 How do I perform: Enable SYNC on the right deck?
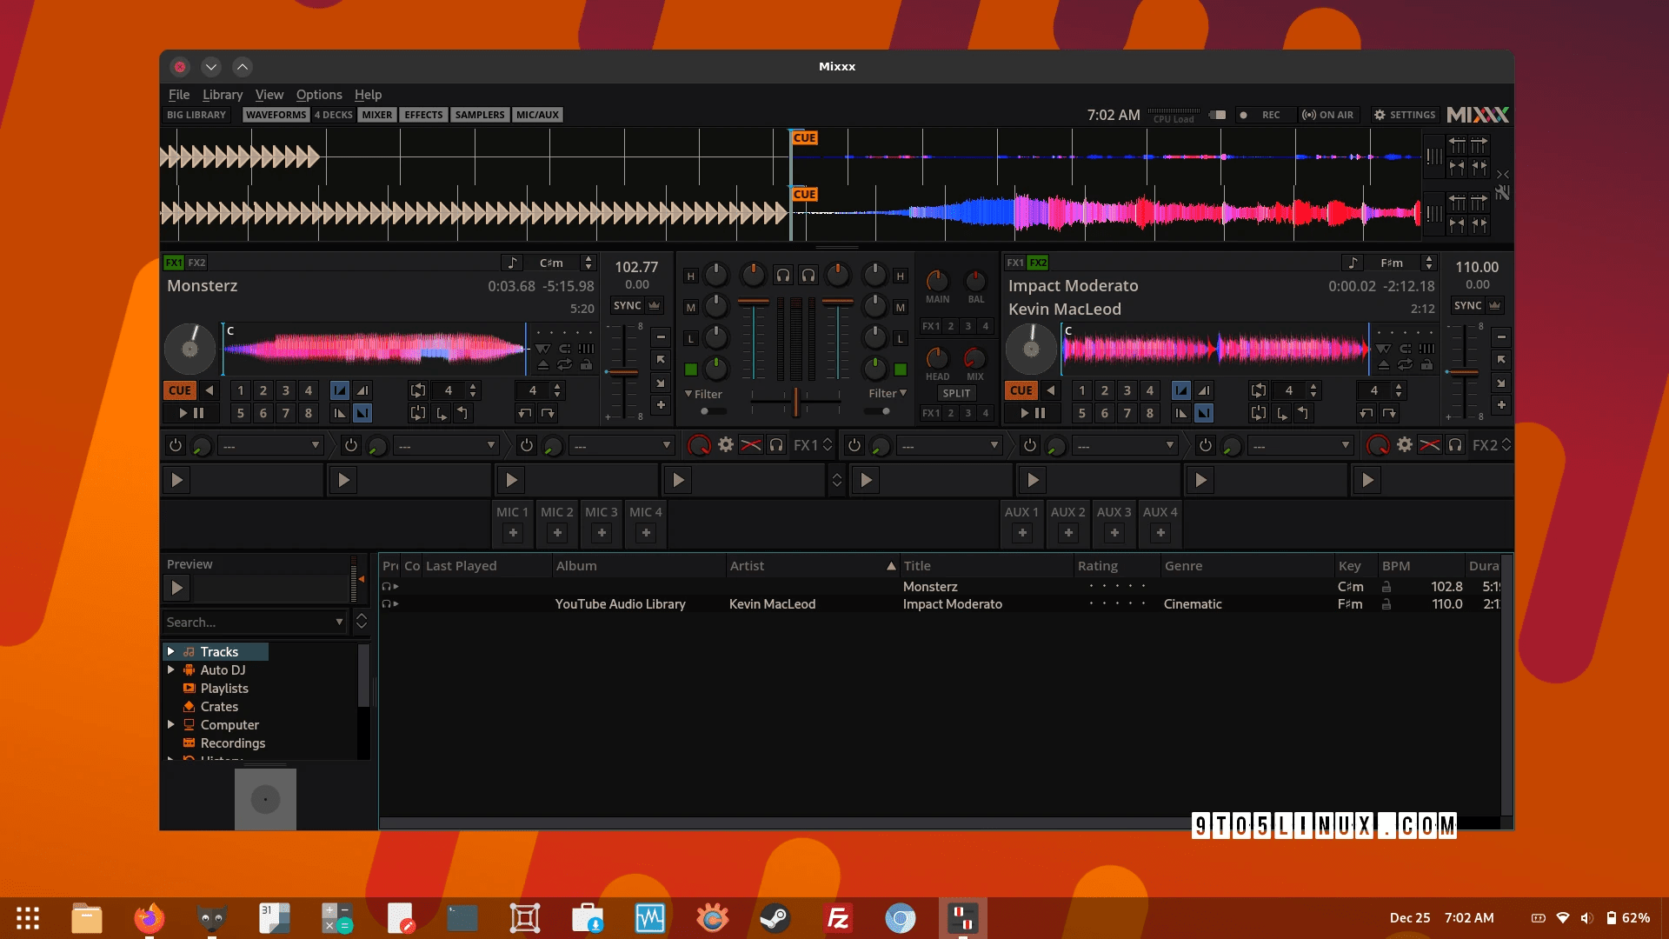1470,305
